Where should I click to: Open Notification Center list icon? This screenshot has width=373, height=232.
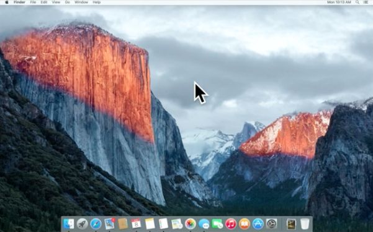(366, 2)
